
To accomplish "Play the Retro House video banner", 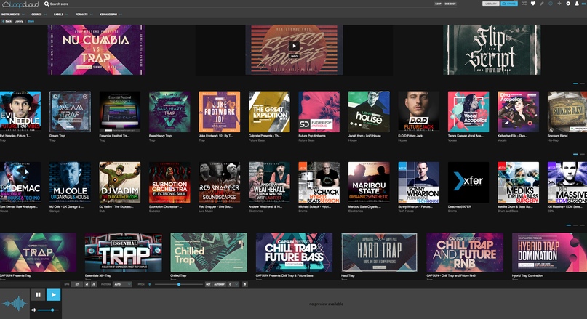I will tap(293, 46).
